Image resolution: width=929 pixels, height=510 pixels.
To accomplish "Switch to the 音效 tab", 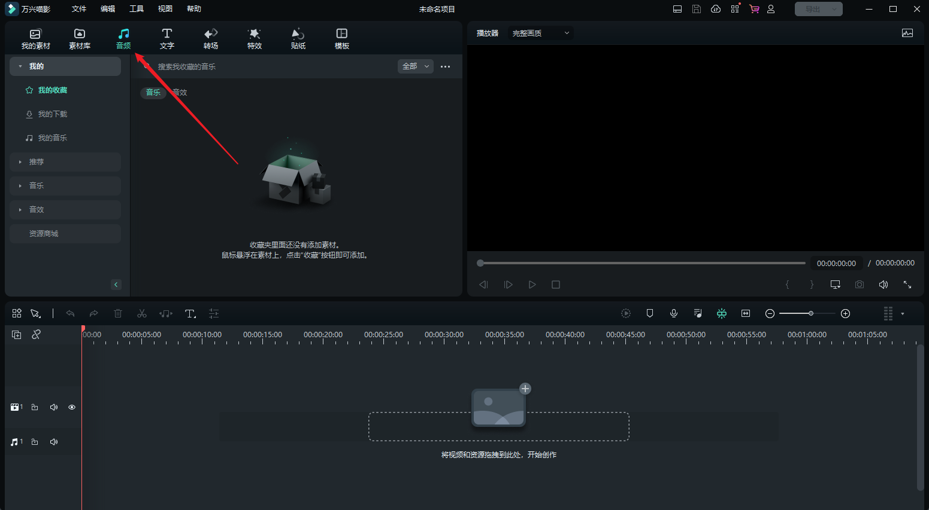I will coord(180,93).
